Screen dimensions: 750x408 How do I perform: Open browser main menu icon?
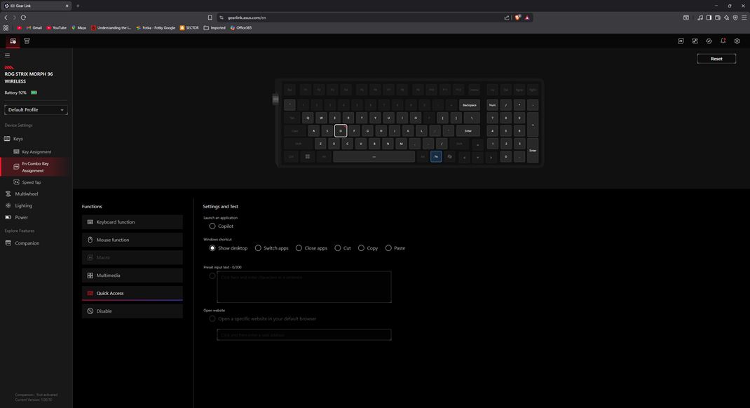tap(744, 18)
